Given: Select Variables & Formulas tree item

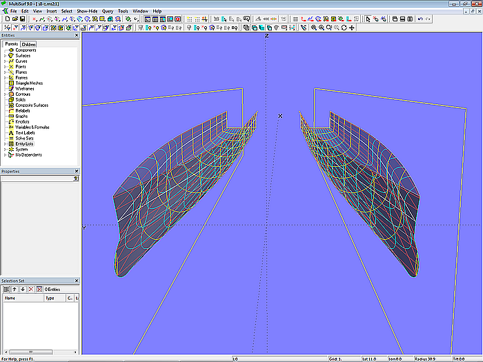Looking at the screenshot, I should click(33, 127).
